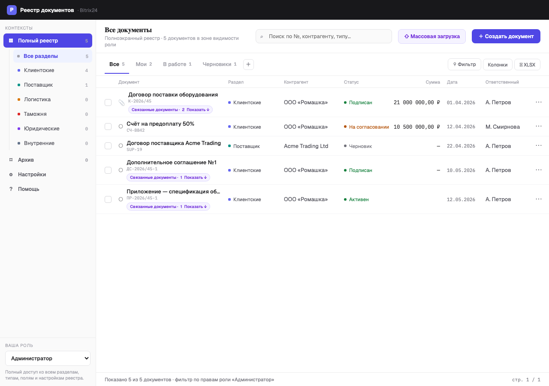Select the checkbox for Договор поставщика Acme Trading
This screenshot has width=549, height=386.
108,146
